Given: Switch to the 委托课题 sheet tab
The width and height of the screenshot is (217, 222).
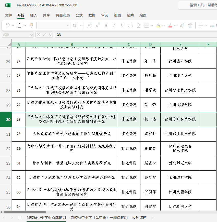Looking at the screenshot, I should pyautogui.click(x=139, y=217).
